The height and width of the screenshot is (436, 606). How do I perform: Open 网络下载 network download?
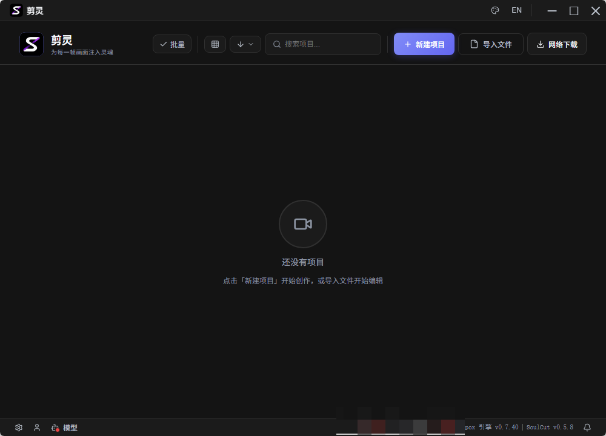coord(557,44)
